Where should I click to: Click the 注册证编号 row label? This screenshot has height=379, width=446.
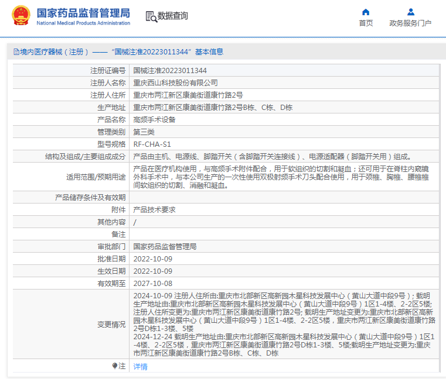tap(108, 70)
